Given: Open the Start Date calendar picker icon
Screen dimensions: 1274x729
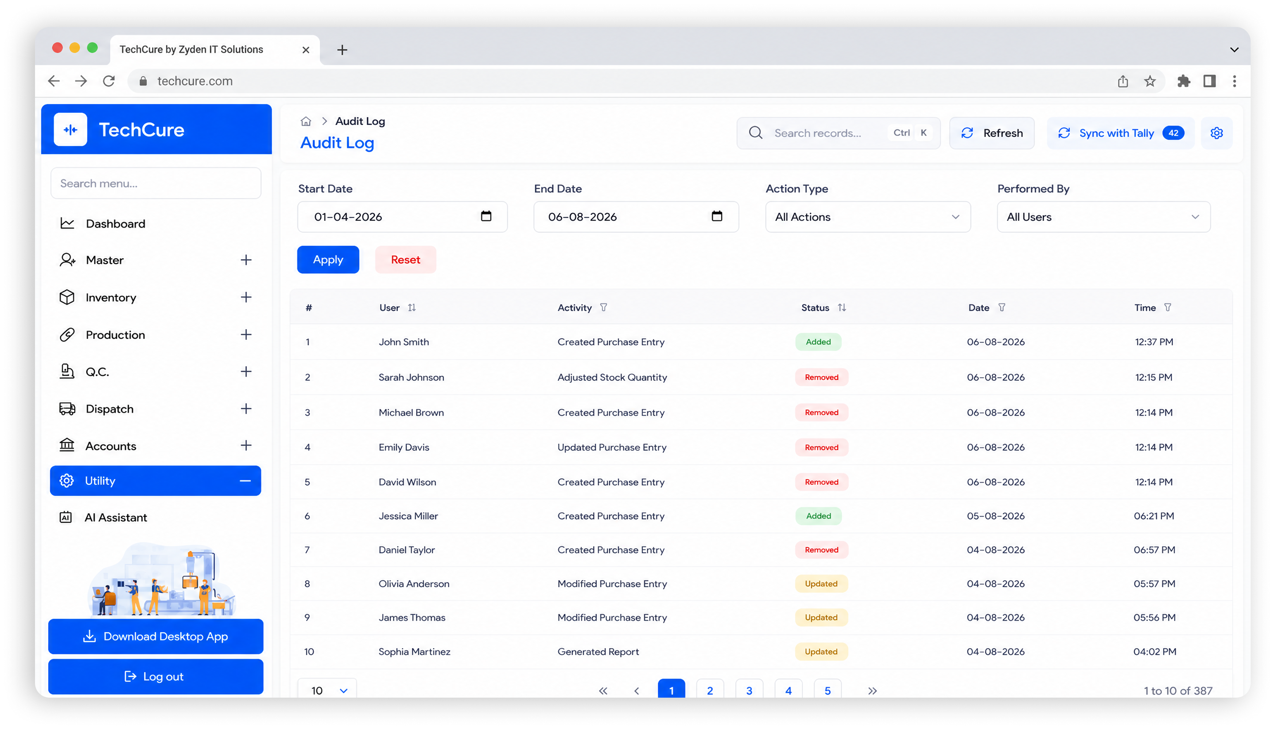Looking at the screenshot, I should click(486, 216).
